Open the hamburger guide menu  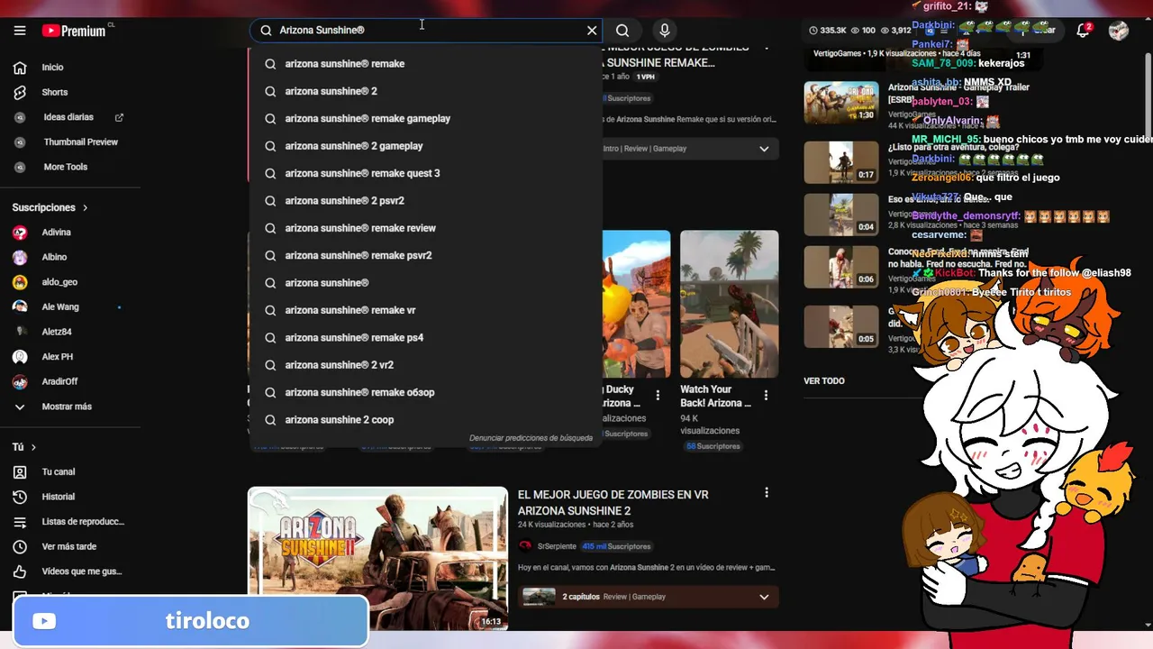click(20, 30)
